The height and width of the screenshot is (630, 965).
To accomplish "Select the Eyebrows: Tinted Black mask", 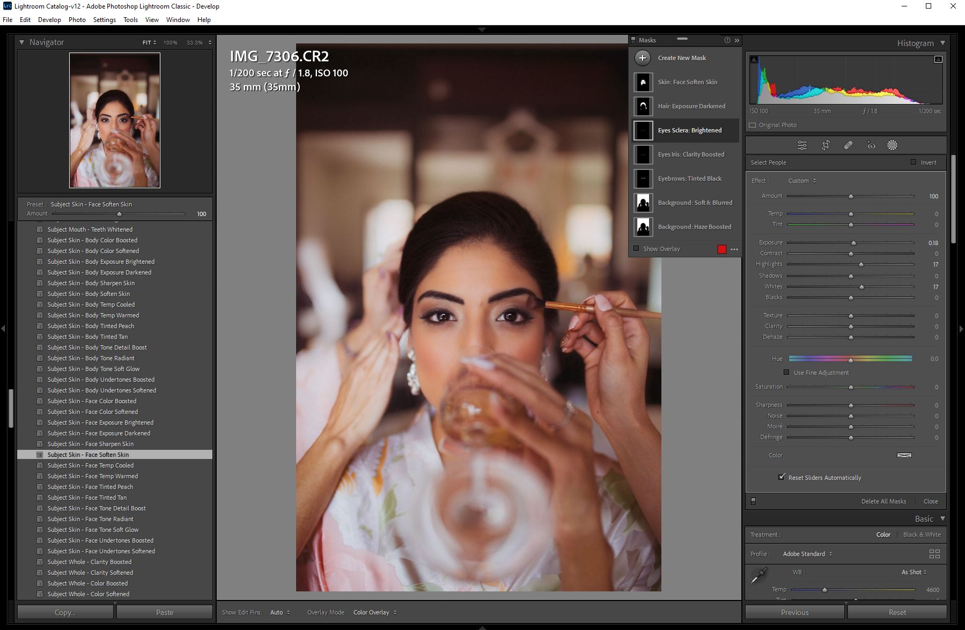I will 689,179.
